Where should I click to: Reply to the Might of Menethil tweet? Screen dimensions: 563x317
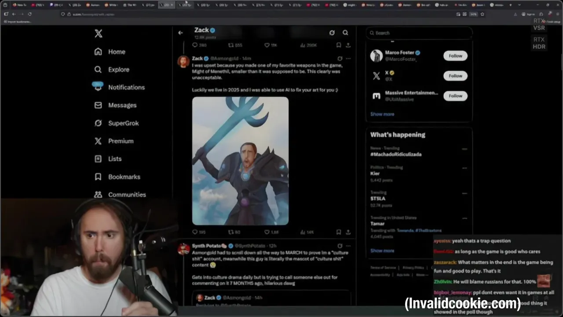click(x=195, y=232)
